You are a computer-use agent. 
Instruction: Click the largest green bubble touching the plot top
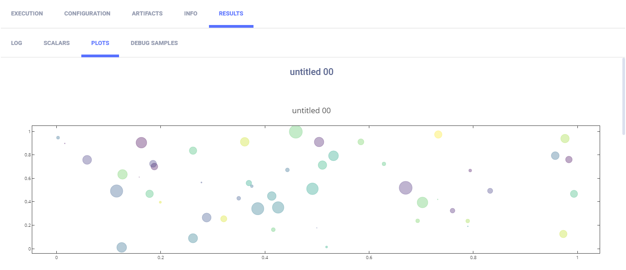point(296,132)
